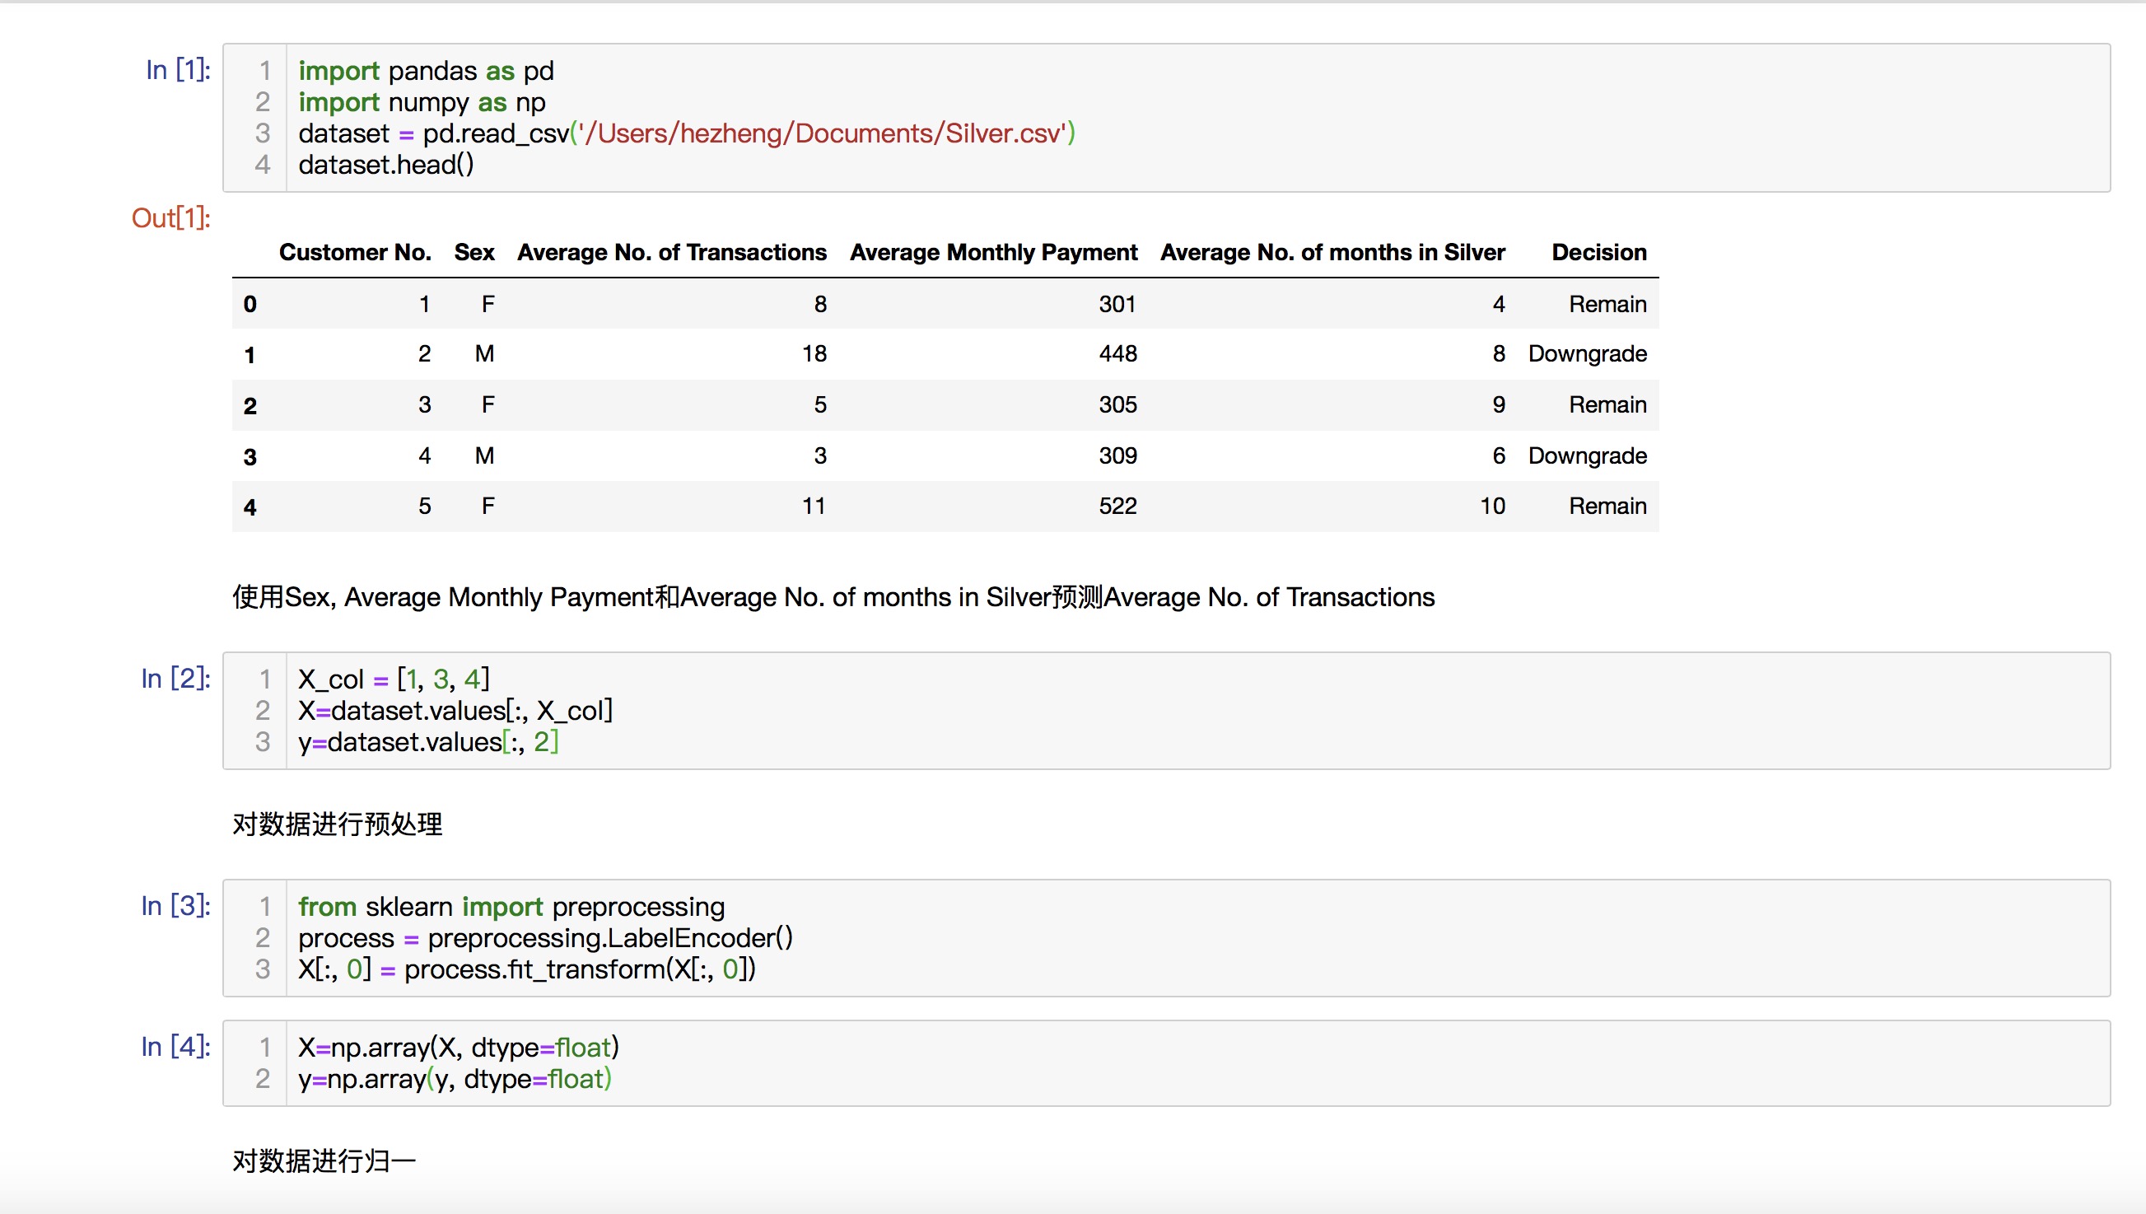Click Remain decision in row index 0
The height and width of the screenshot is (1214, 2146).
pyautogui.click(x=1607, y=305)
